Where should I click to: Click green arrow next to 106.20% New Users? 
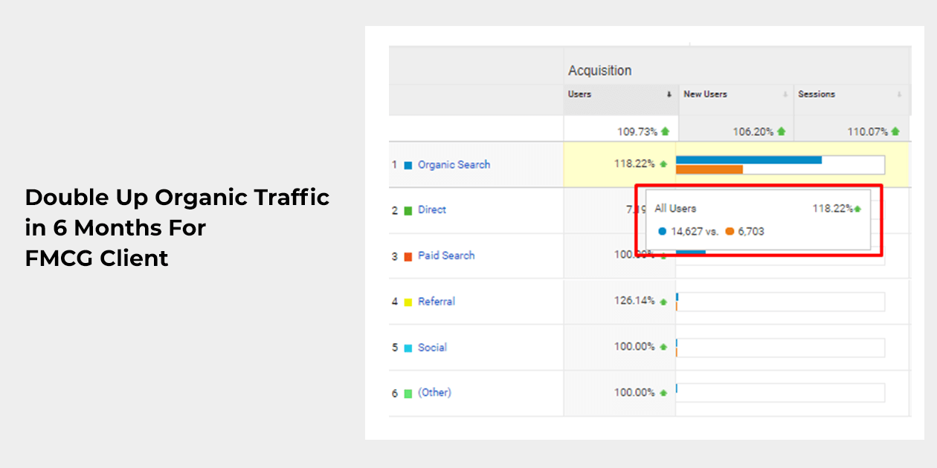(x=781, y=131)
